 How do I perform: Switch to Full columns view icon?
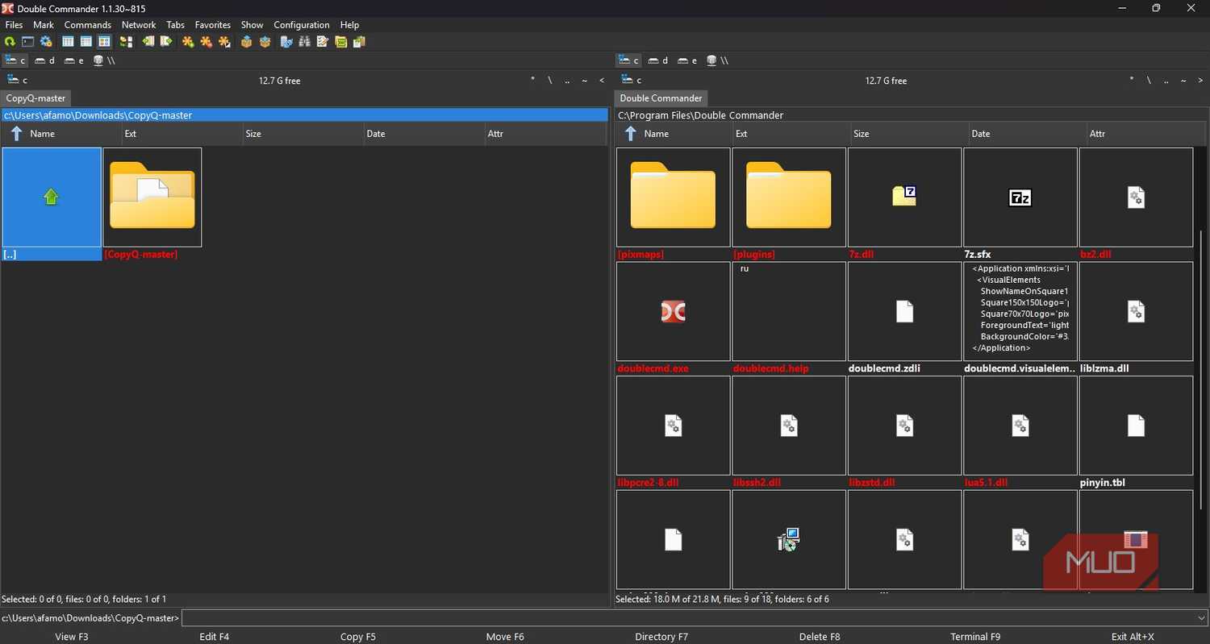click(86, 42)
